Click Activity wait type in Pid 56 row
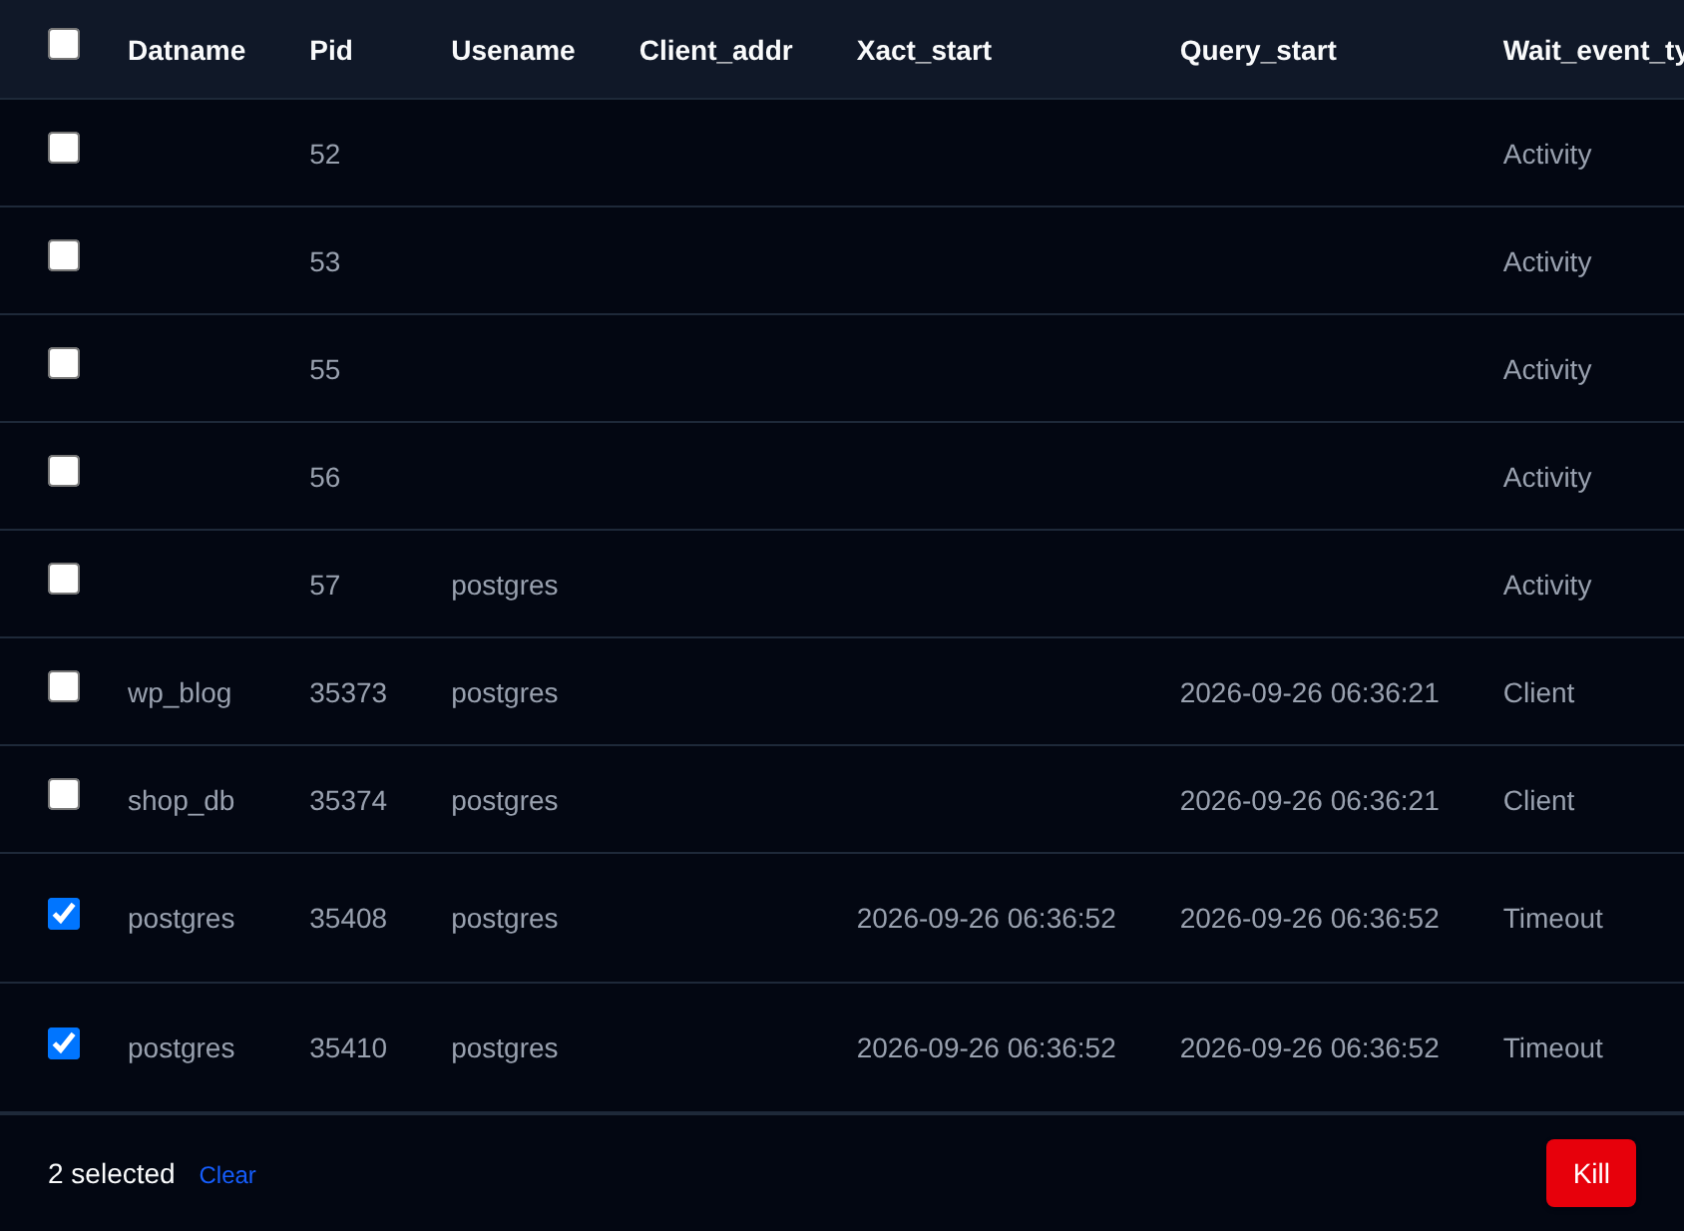Image resolution: width=1684 pixels, height=1231 pixels. point(1547,479)
